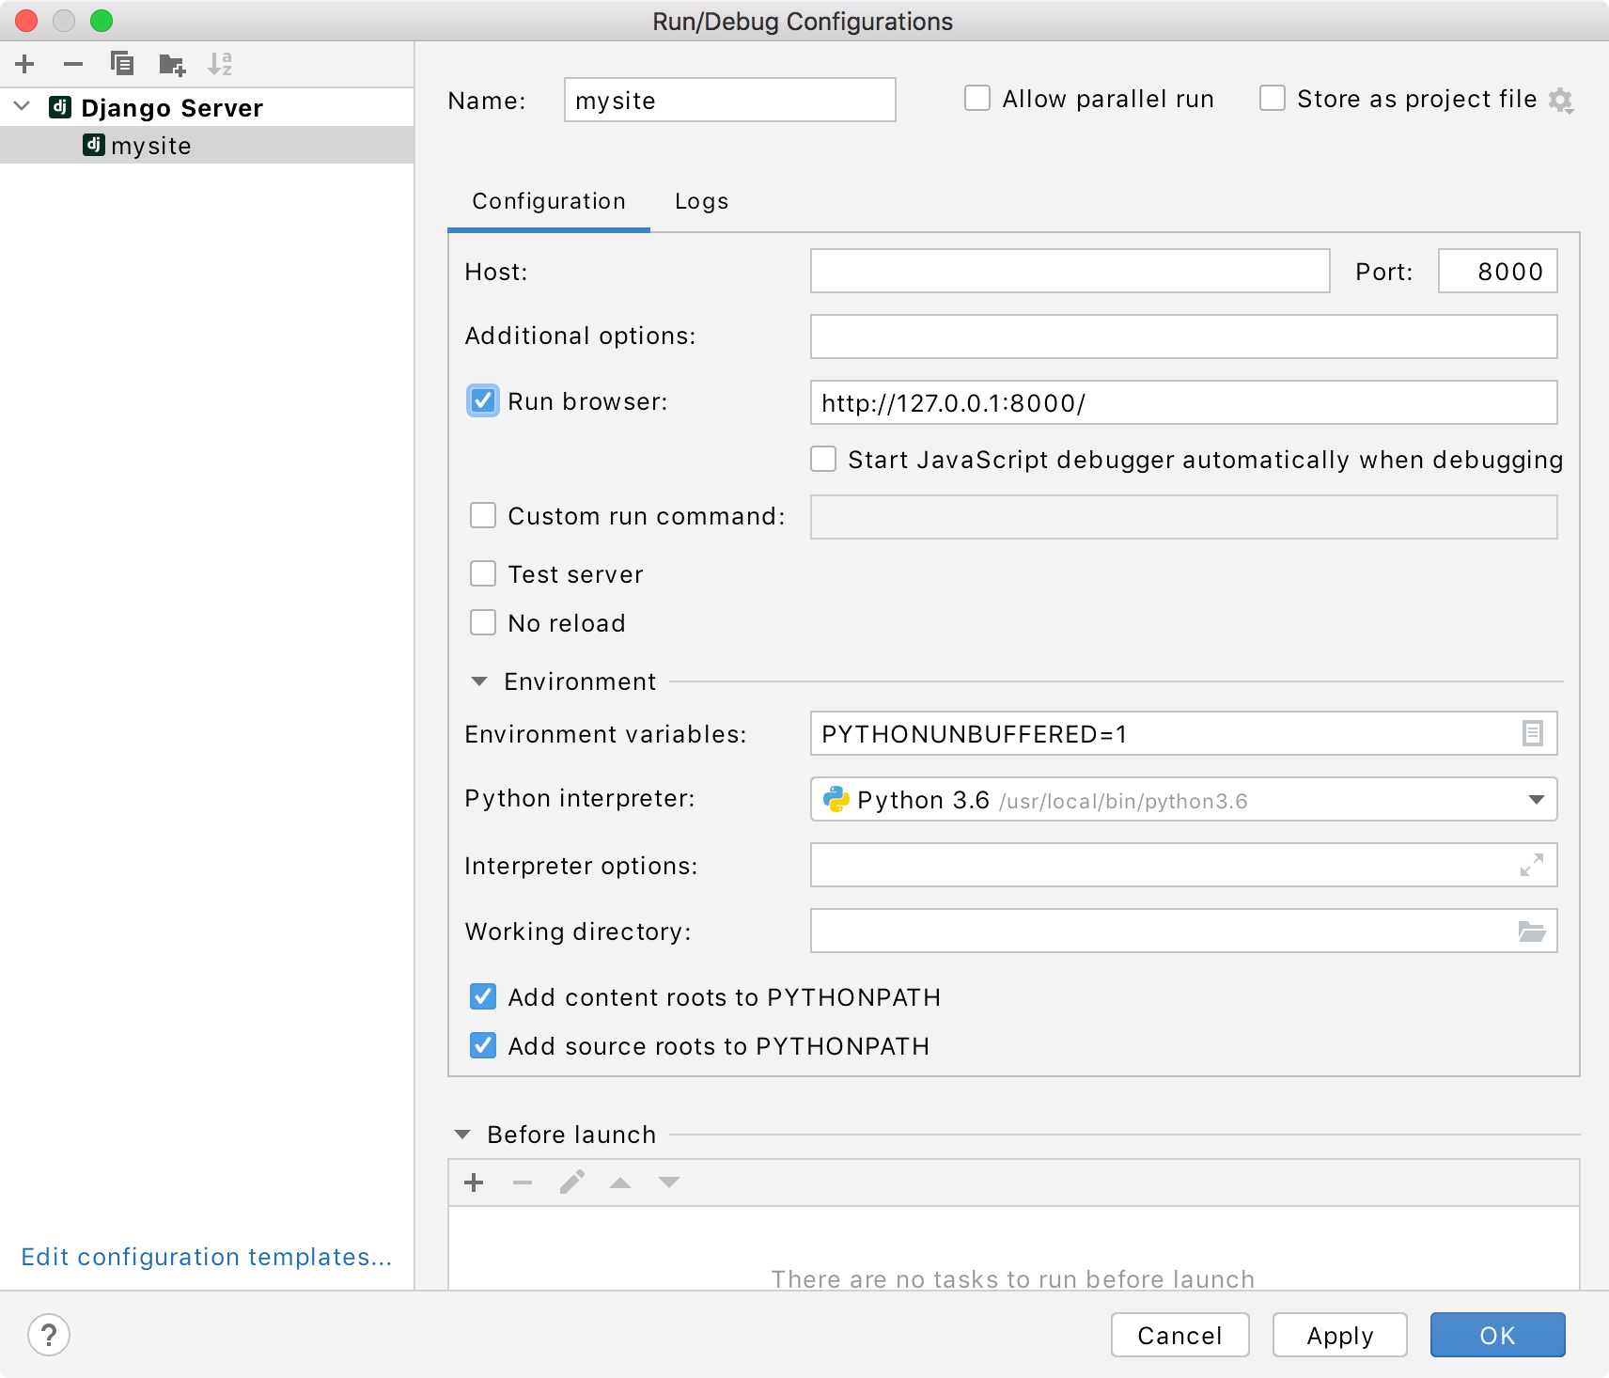Open the environment variables editor
The image size is (1609, 1378).
tap(1531, 733)
